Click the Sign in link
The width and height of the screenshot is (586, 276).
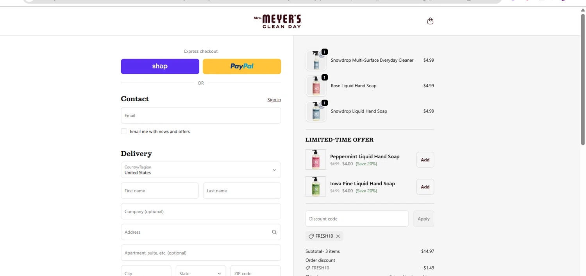click(x=274, y=100)
